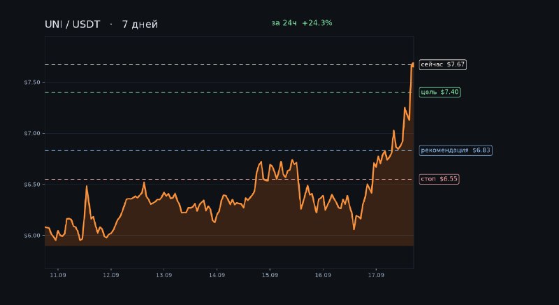Click the 14.09 date tick
The image size is (559, 305).
(217, 276)
